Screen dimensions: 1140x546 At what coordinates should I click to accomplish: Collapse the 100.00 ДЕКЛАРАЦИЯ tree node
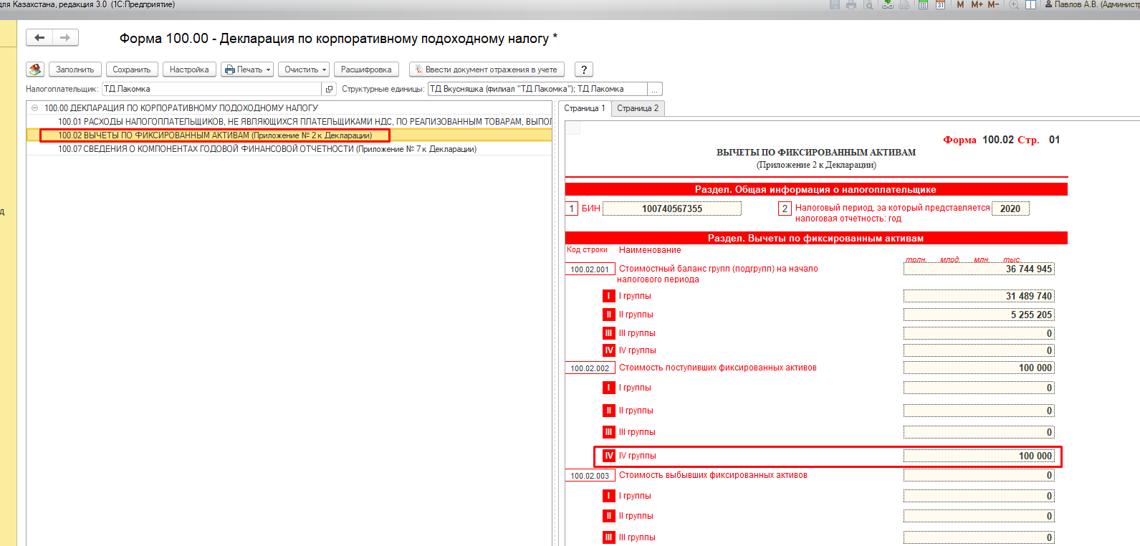(x=34, y=108)
